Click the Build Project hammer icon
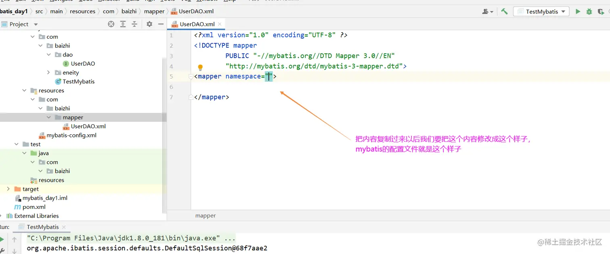Viewport: 610px width, 254px height. click(x=504, y=12)
